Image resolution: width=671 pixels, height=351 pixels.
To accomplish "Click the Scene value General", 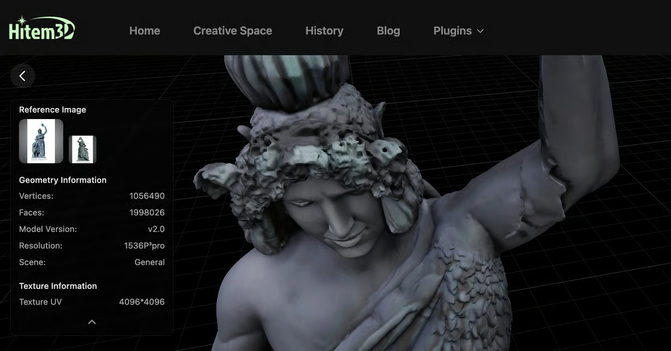I will point(149,262).
